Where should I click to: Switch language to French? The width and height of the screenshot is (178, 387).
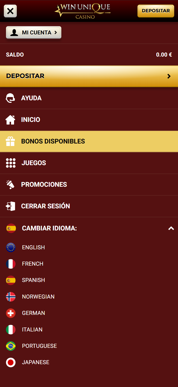(x=33, y=264)
